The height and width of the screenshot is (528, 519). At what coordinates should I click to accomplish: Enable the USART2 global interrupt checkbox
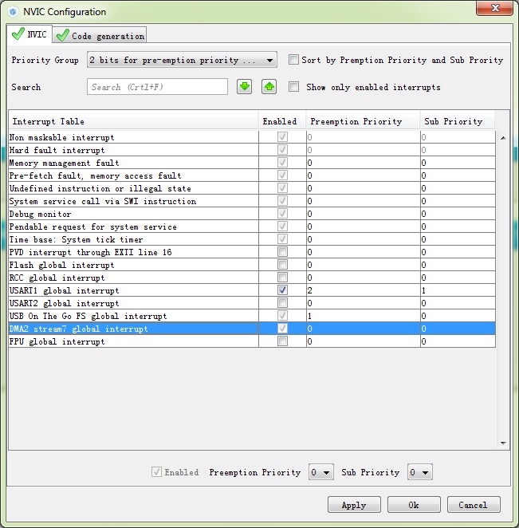[x=282, y=303]
